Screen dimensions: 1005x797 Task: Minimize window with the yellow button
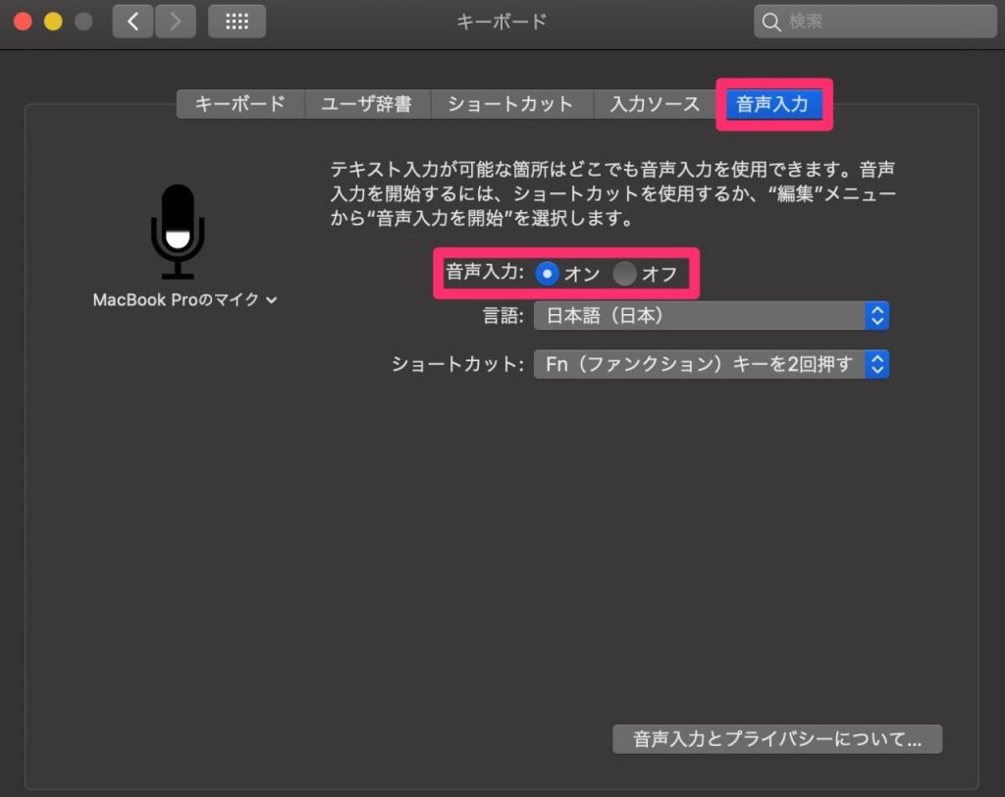coord(53,22)
